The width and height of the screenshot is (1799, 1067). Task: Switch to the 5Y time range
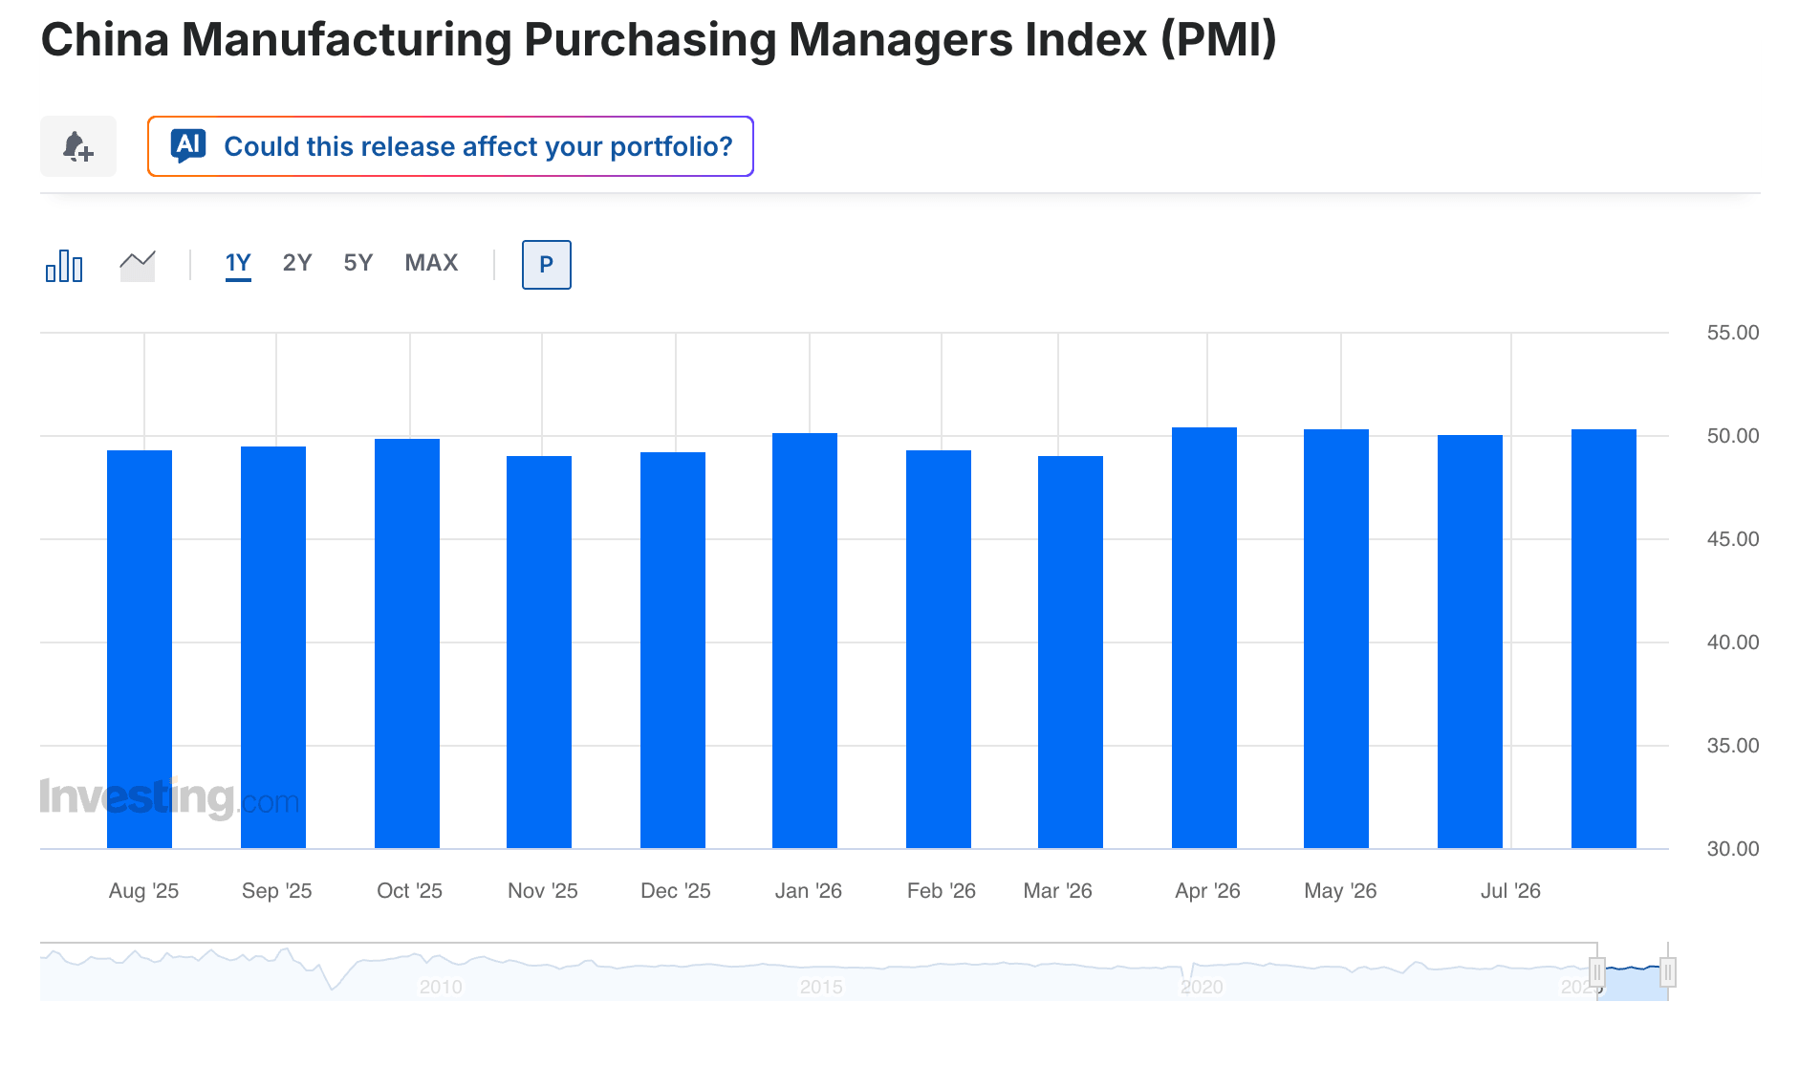(358, 263)
